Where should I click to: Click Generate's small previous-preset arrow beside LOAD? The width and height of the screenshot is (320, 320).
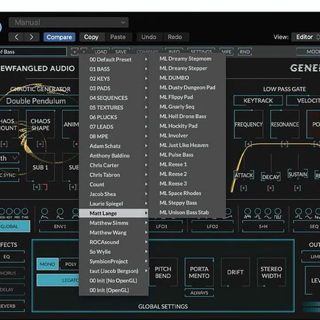point(75,52)
